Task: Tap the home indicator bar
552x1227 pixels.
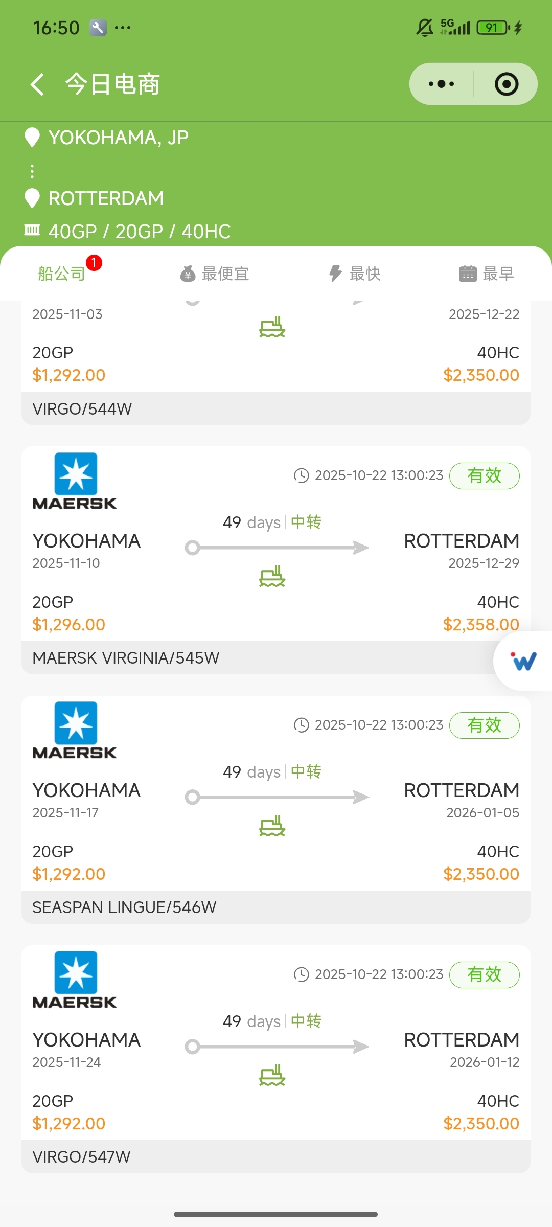Action: tap(275, 1214)
